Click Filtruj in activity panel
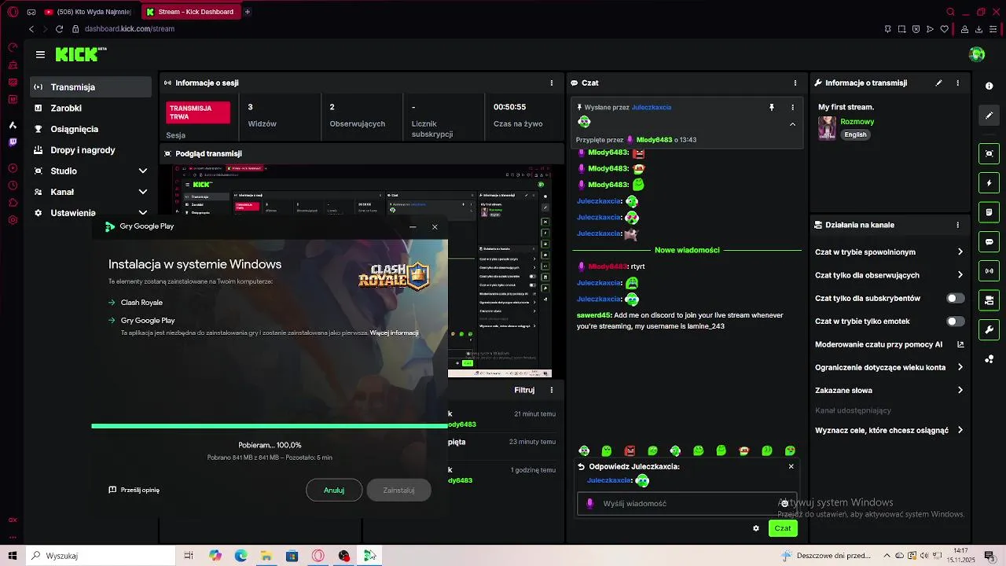Viewport: 1006px width, 566px height. (524, 390)
